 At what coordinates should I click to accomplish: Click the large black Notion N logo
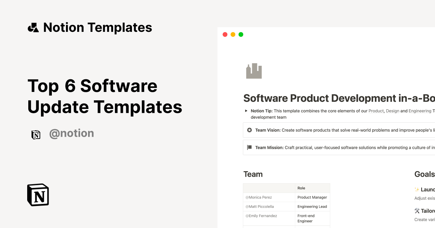click(x=38, y=195)
